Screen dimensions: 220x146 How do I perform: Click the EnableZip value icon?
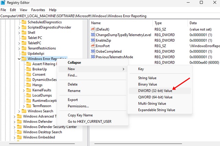pyautogui.click(x=92, y=40)
